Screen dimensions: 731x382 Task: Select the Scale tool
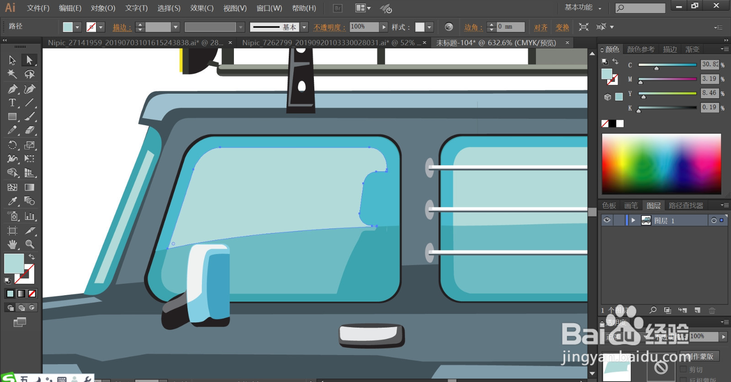tap(29, 145)
